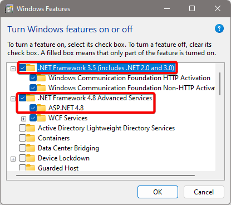This screenshot has width=231, height=205.
Task: Click folder icon next to ASP.NET 4.8
Action: click(41, 108)
